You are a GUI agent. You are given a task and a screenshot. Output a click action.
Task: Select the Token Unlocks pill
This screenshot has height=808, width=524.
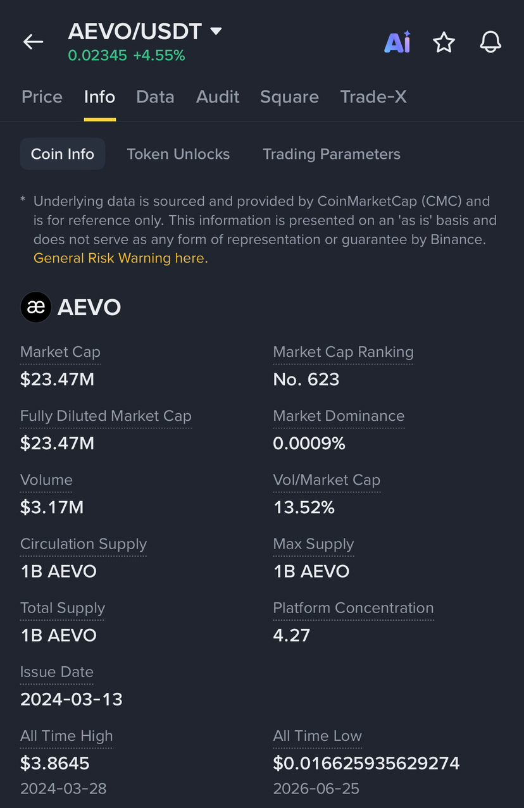(x=178, y=154)
